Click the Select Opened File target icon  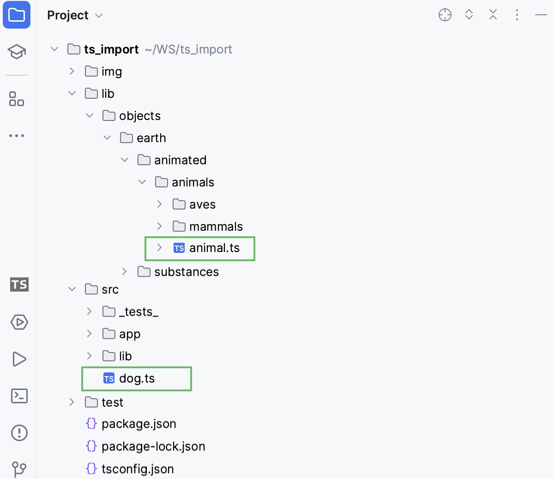point(445,15)
